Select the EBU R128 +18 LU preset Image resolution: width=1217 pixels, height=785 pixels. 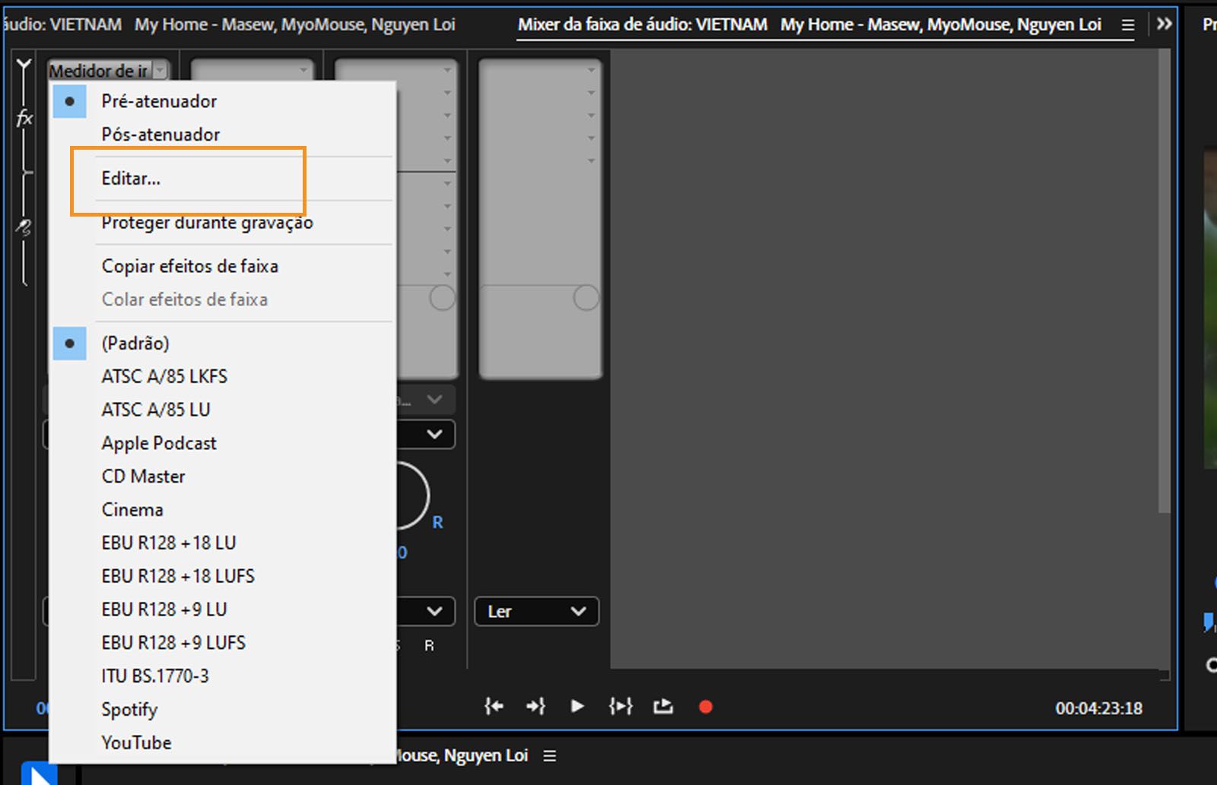221,543
